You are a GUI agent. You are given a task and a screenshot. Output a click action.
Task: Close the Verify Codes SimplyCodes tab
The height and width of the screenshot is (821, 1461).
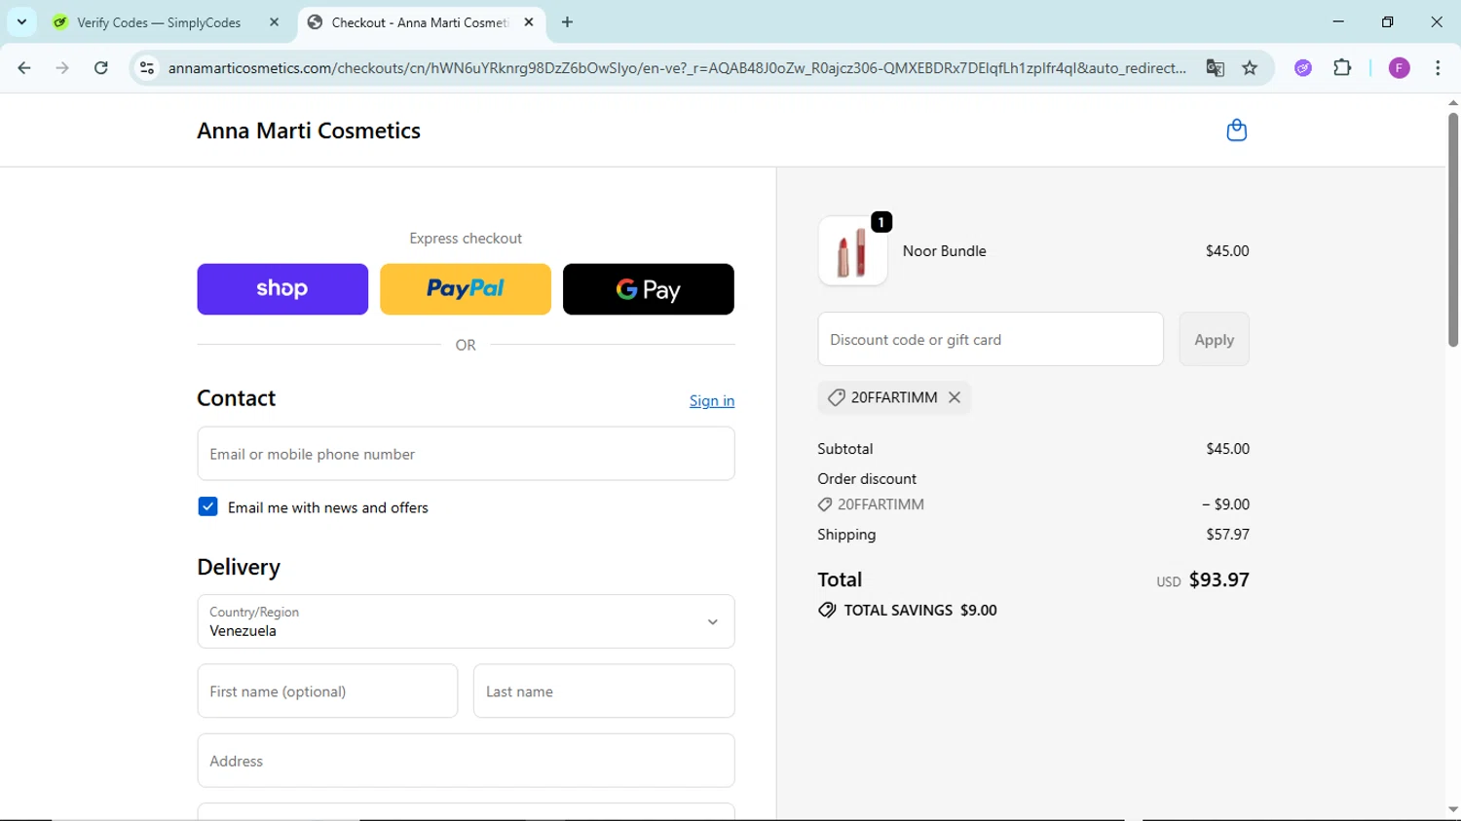click(x=274, y=22)
